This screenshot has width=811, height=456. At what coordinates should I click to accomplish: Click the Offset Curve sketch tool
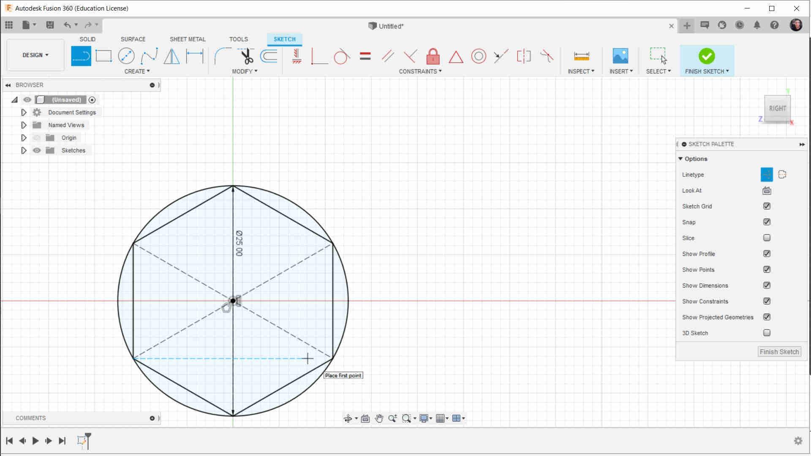click(269, 55)
